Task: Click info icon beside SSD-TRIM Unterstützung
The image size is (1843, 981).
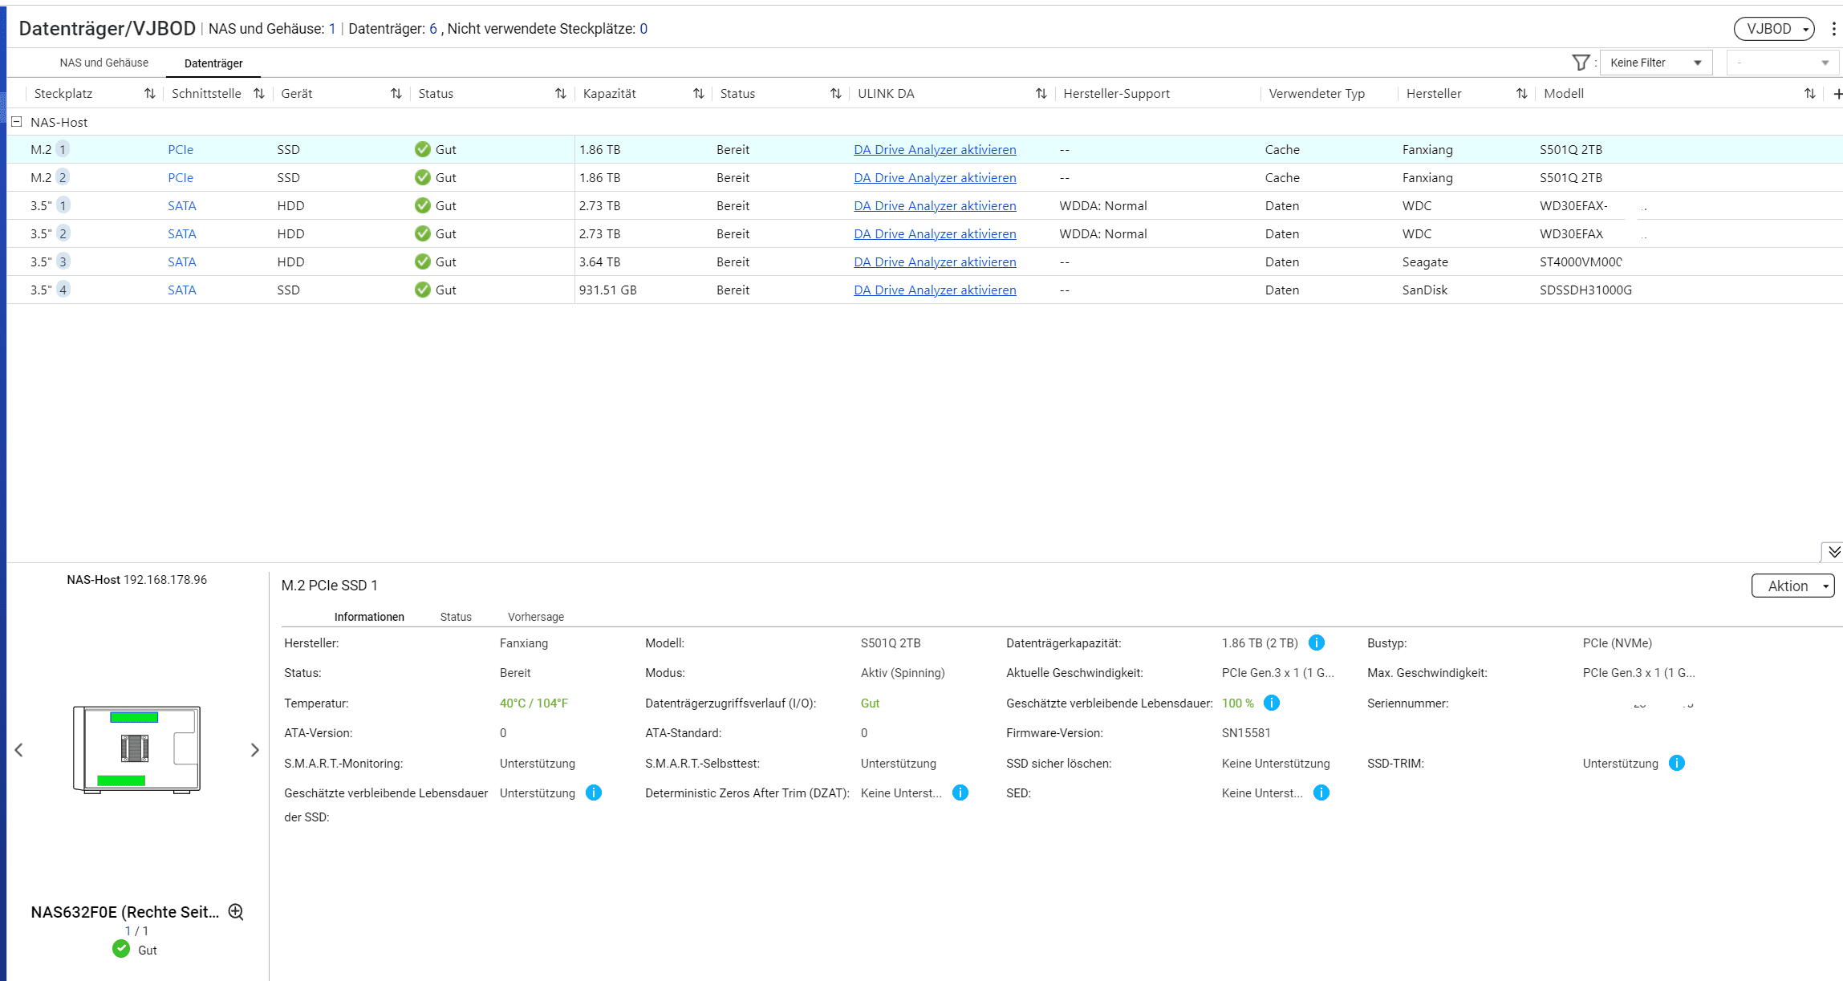Action: coord(1677,763)
